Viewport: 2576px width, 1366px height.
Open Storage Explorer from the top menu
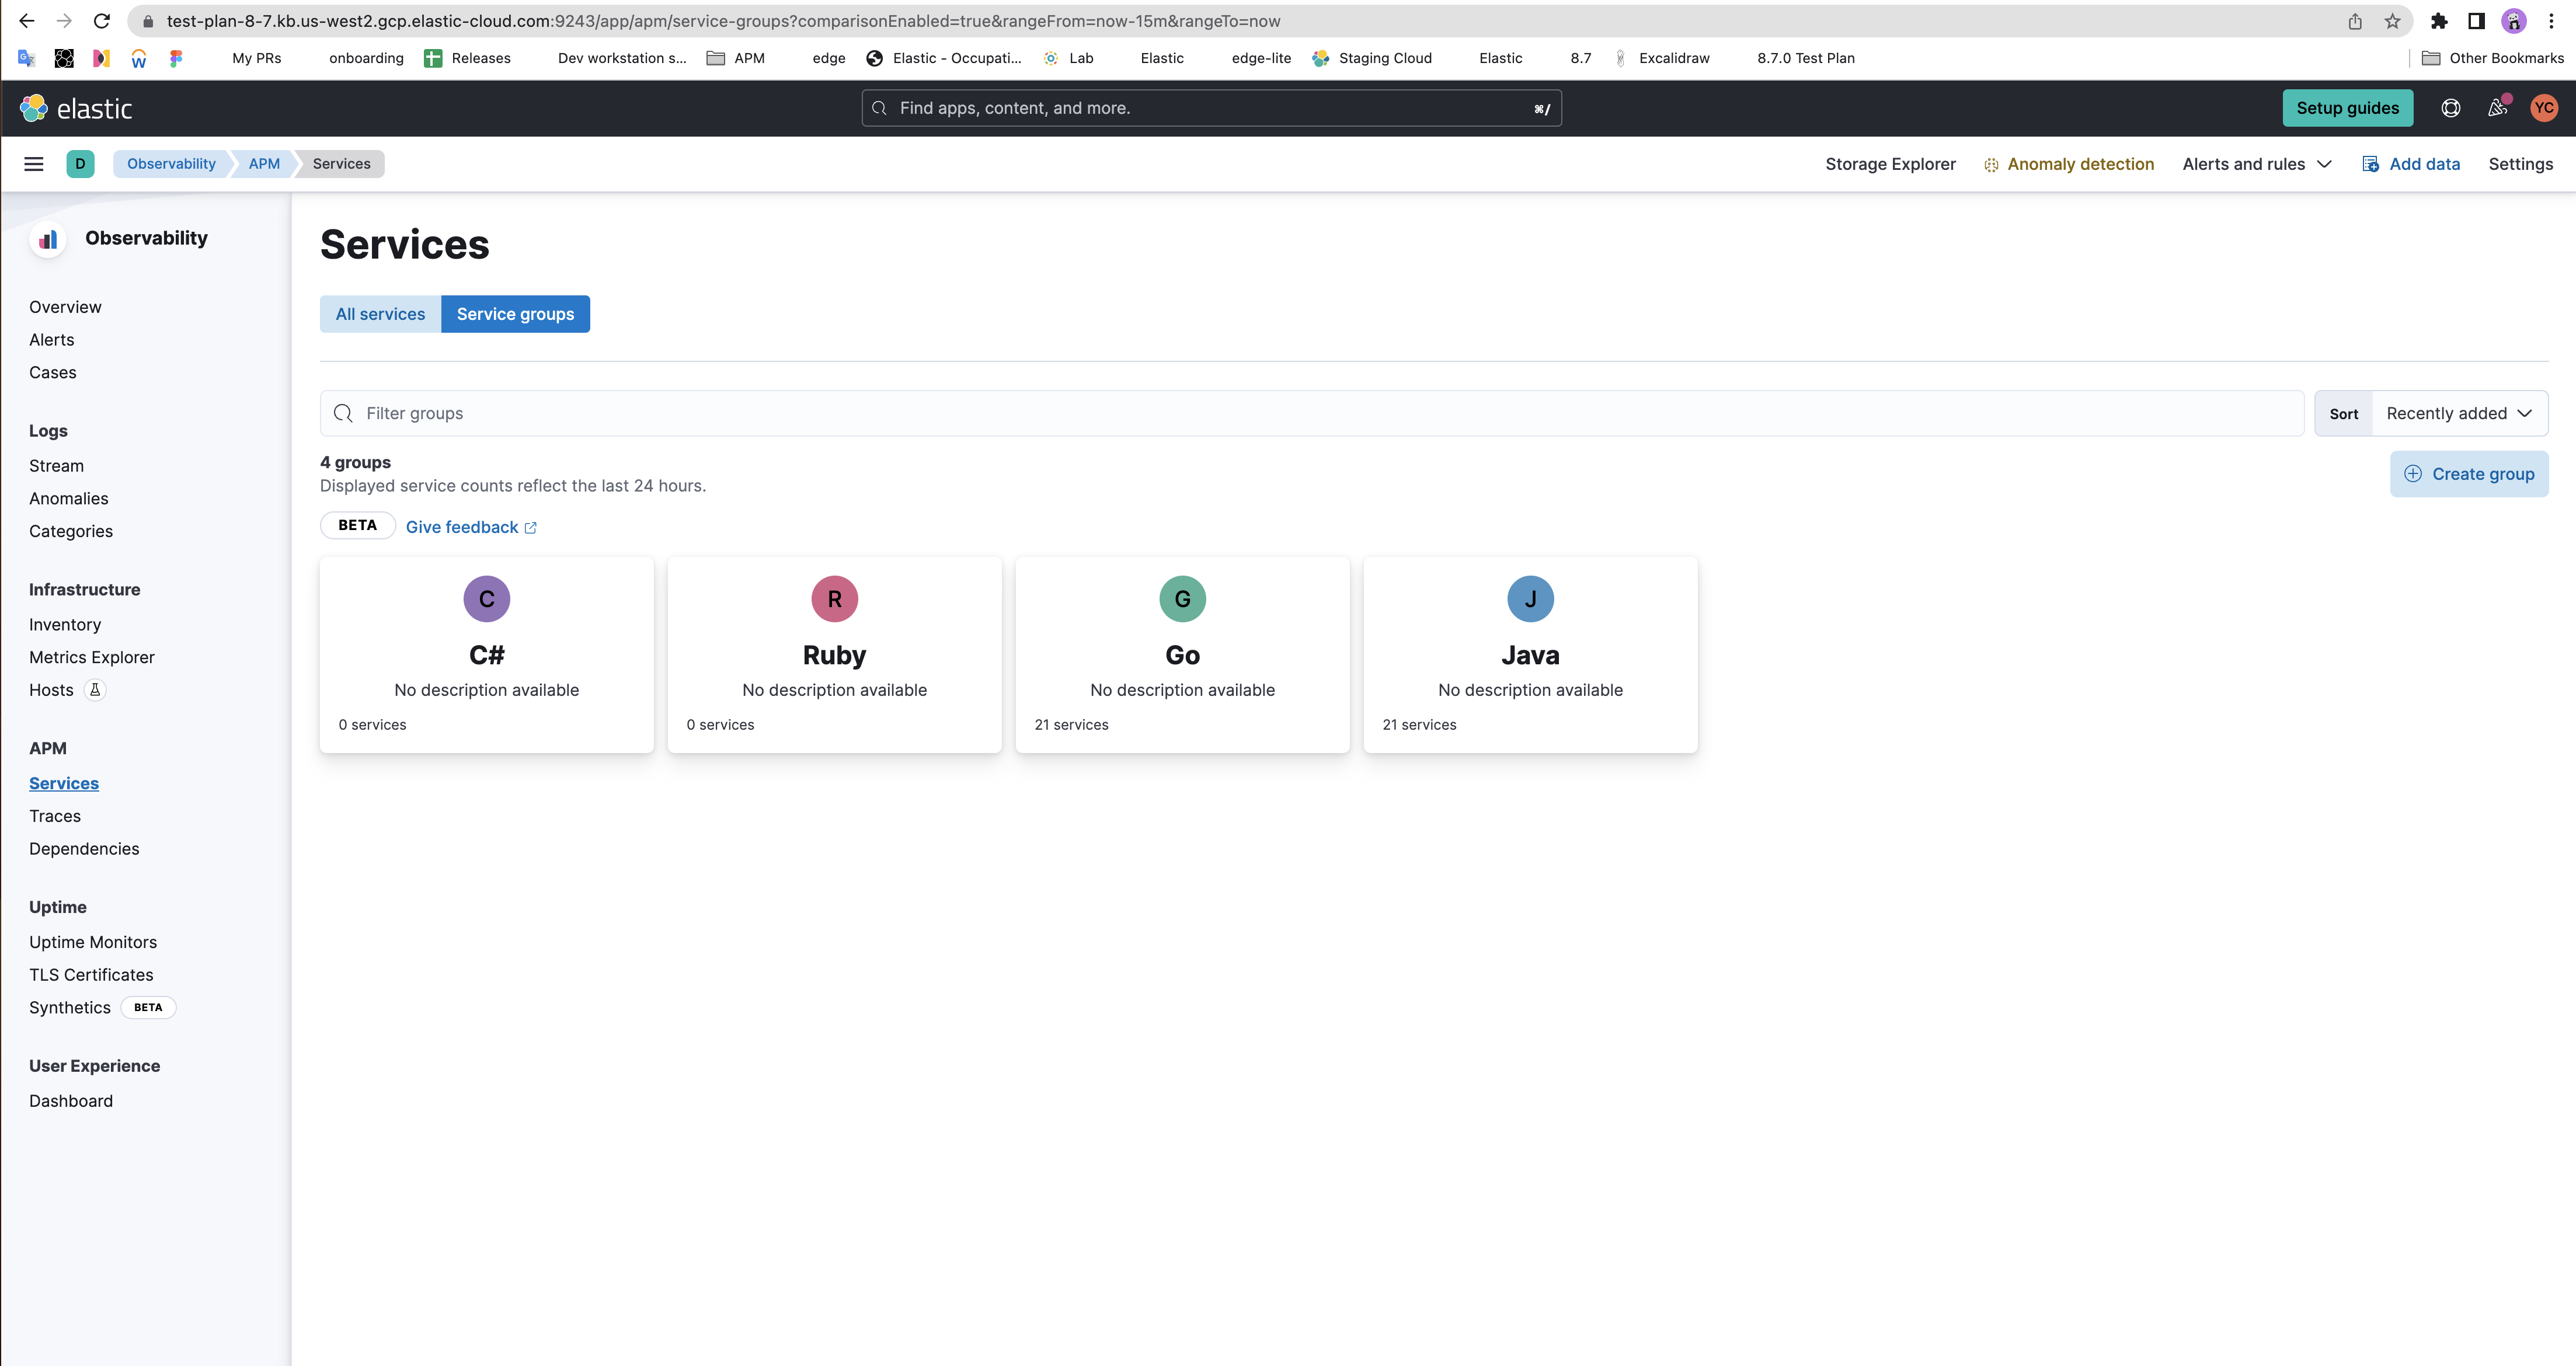click(x=1890, y=163)
